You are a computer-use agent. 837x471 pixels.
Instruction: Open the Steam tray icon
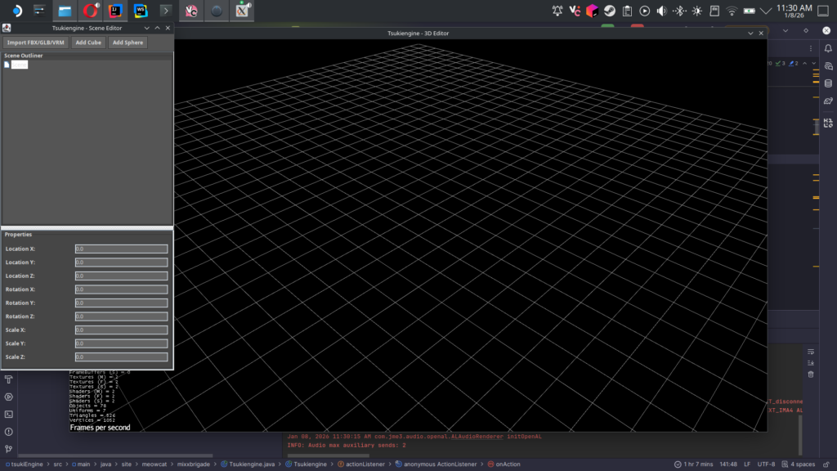610,11
